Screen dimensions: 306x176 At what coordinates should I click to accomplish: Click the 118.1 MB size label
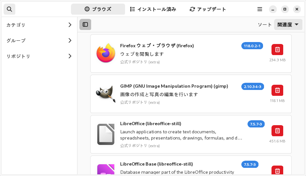point(277,101)
